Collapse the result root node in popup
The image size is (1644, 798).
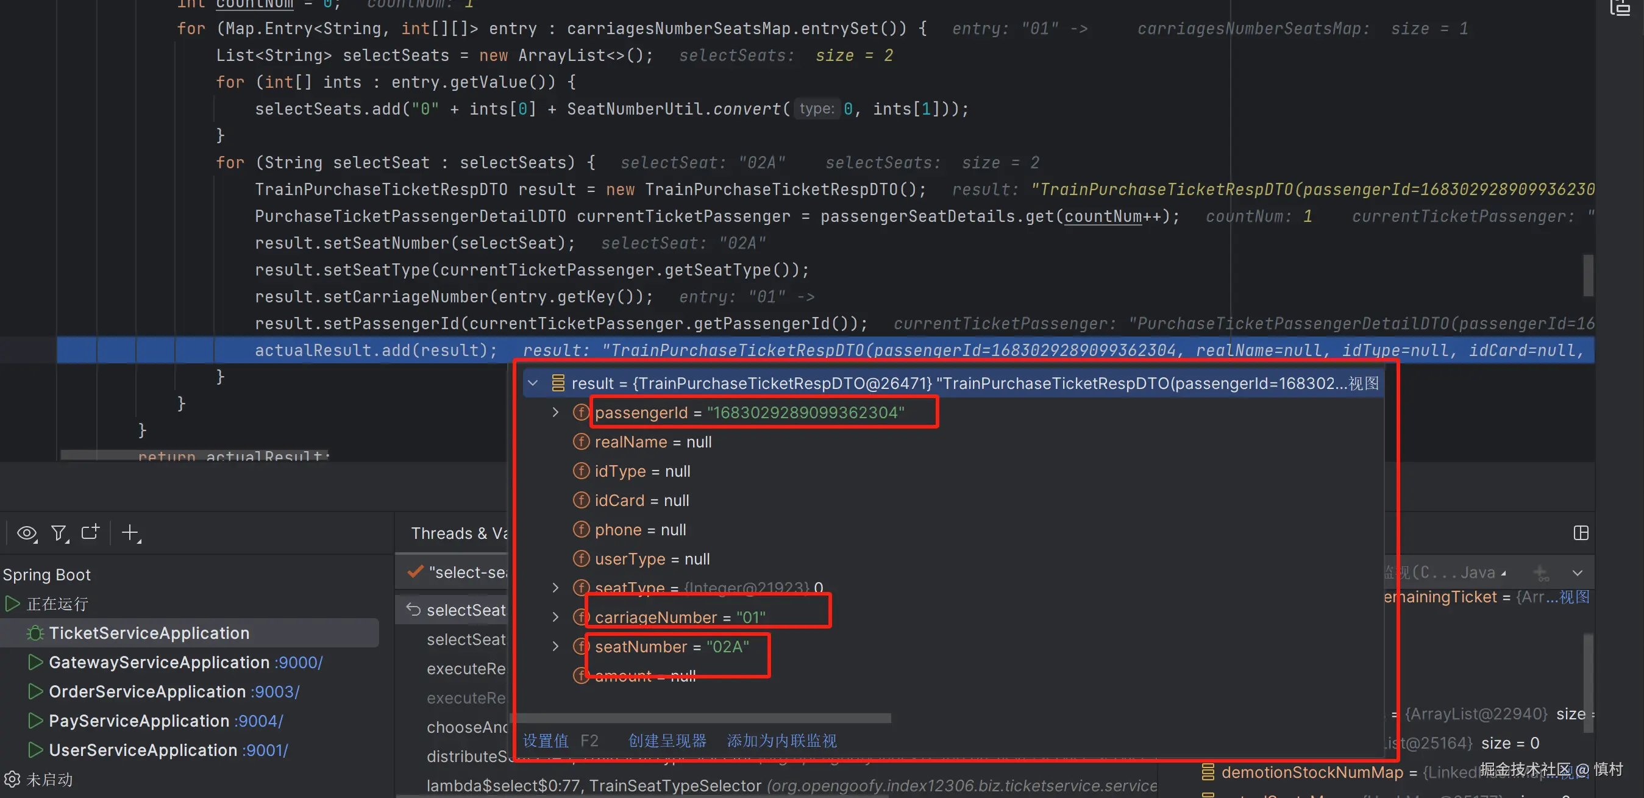coord(533,383)
